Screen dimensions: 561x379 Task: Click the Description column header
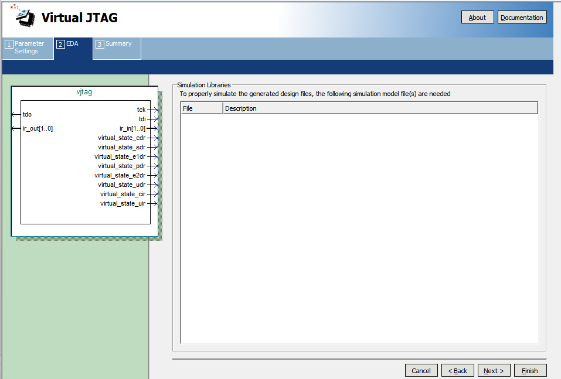(380, 108)
